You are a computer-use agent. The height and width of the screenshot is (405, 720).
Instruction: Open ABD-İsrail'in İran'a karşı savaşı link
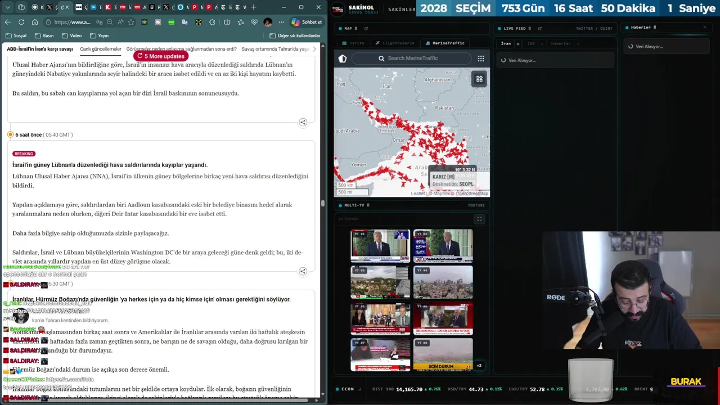pos(40,49)
